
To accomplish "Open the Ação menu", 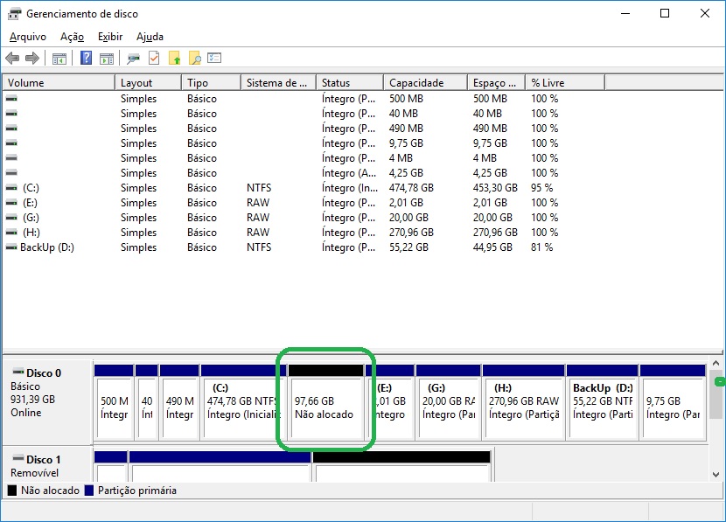I will pyautogui.click(x=72, y=37).
